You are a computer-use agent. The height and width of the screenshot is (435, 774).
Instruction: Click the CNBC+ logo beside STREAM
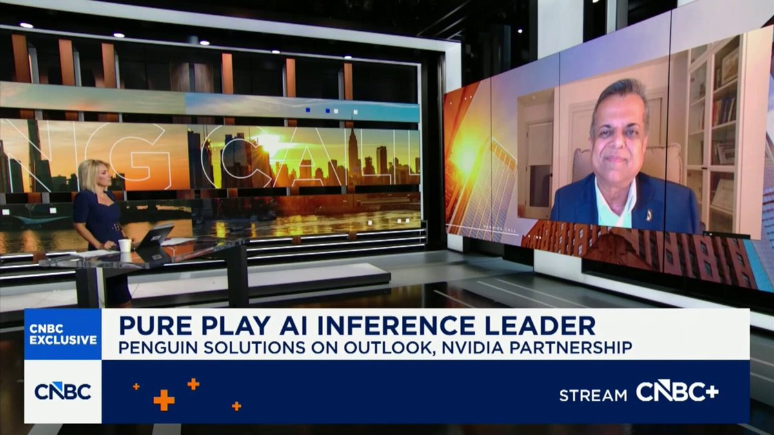tap(677, 391)
